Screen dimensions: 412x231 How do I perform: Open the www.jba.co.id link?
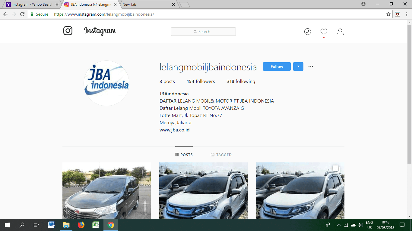(174, 130)
